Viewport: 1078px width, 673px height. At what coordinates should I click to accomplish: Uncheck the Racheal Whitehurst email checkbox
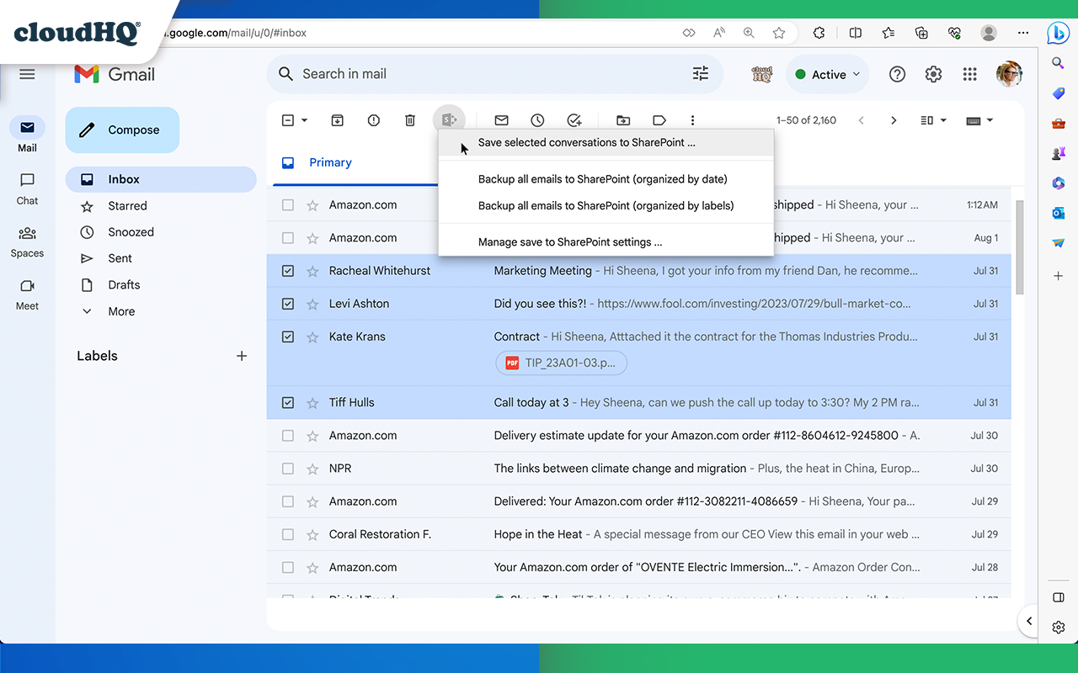pyautogui.click(x=288, y=271)
